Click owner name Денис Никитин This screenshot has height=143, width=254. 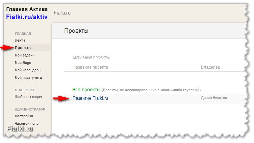click(x=214, y=98)
